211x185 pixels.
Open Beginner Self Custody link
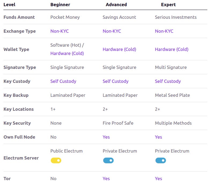63,81
